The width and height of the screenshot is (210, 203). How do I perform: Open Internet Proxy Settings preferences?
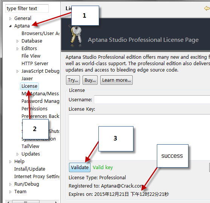(37, 177)
